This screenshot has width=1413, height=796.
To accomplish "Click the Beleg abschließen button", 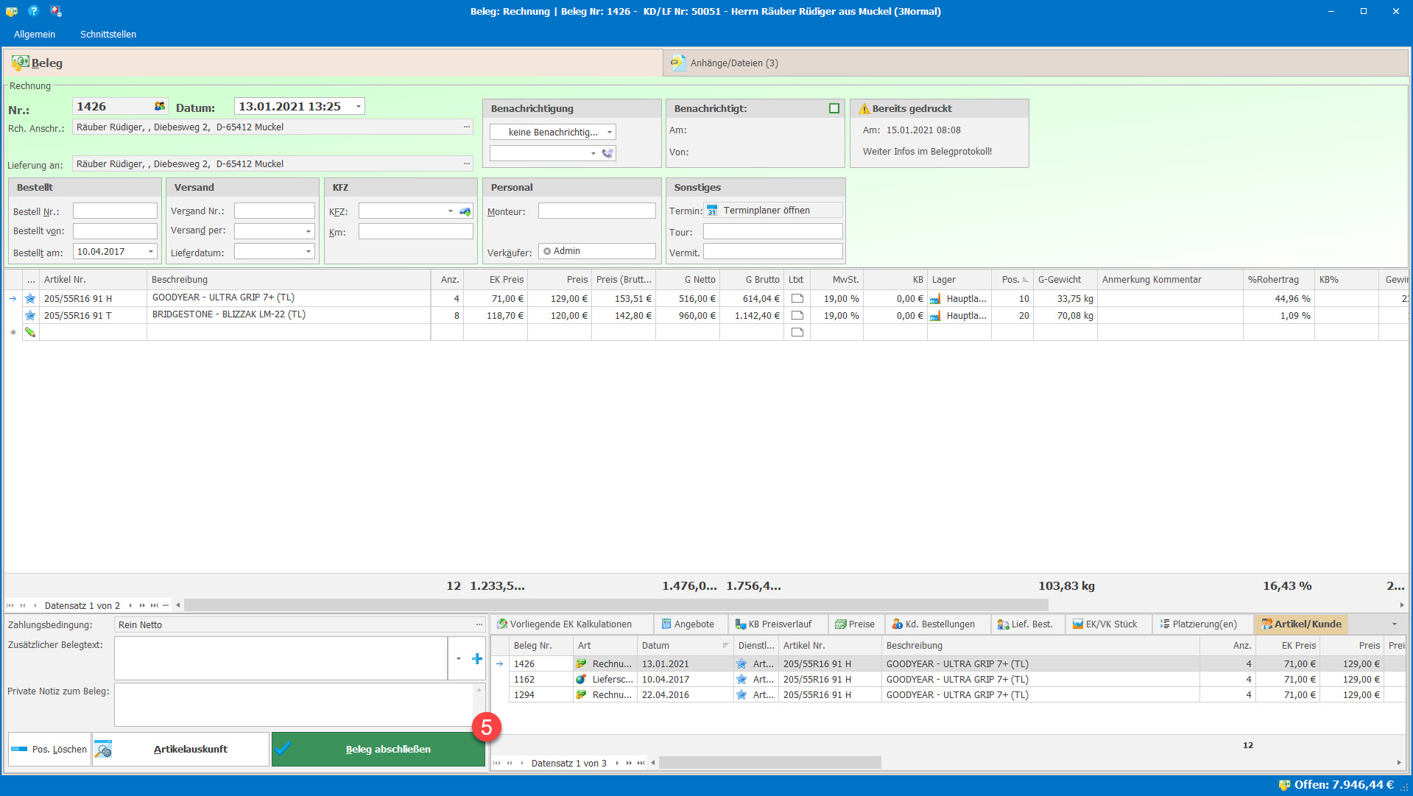I will click(378, 749).
